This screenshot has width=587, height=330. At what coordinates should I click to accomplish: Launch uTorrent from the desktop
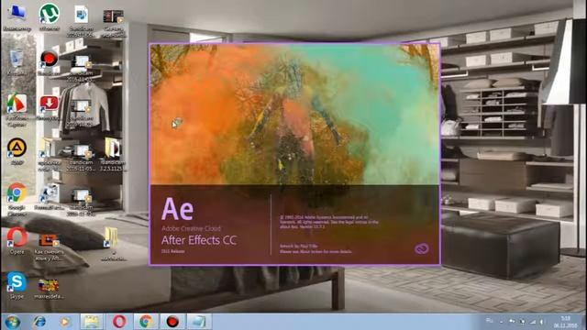click(x=49, y=17)
